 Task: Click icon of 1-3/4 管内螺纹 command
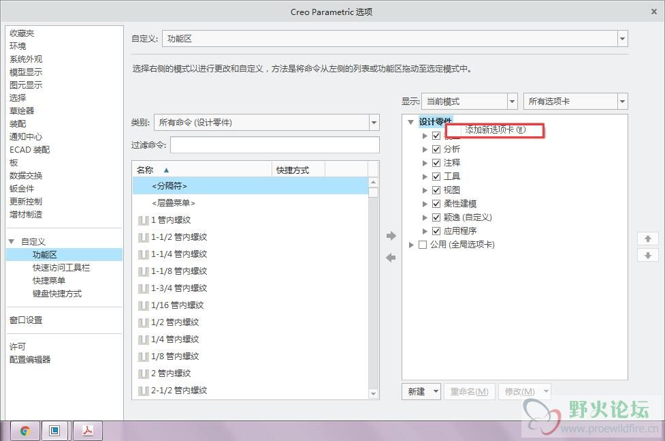point(144,288)
